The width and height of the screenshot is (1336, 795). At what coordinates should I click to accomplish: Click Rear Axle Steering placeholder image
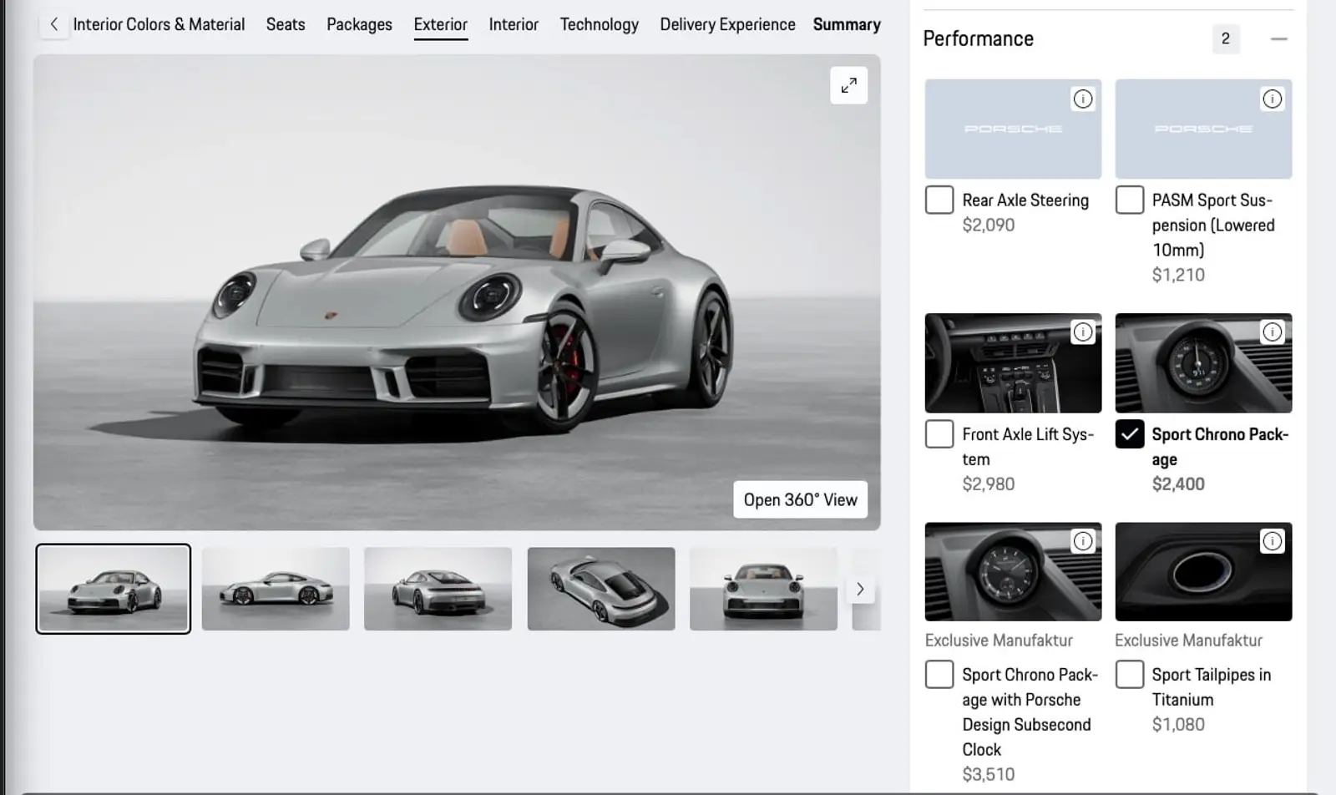[1013, 129]
